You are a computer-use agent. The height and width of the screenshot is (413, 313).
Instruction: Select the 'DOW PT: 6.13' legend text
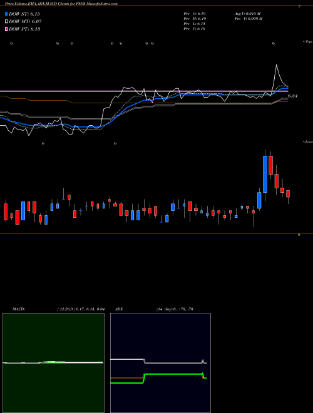click(x=24, y=29)
